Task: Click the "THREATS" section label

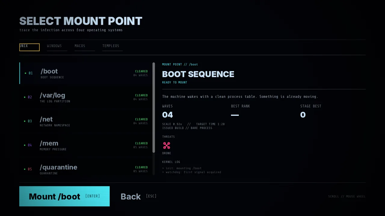Action: pyautogui.click(x=168, y=137)
